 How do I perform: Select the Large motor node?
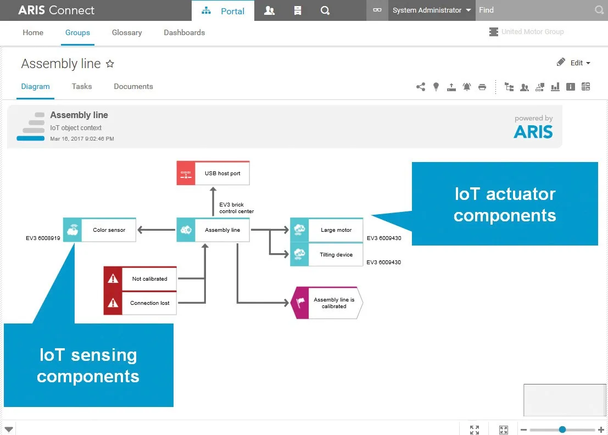pyautogui.click(x=326, y=230)
